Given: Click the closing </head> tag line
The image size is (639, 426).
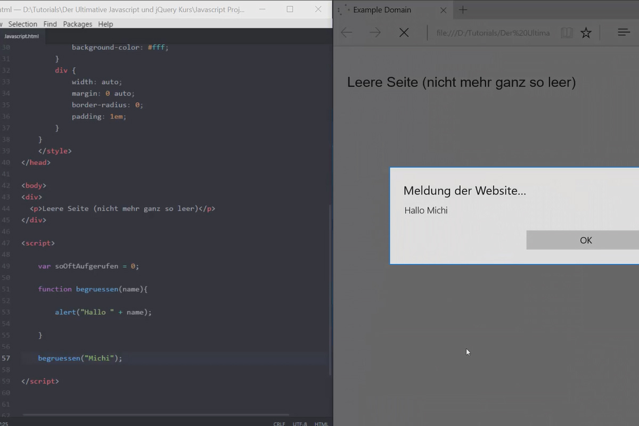Looking at the screenshot, I should pos(36,162).
